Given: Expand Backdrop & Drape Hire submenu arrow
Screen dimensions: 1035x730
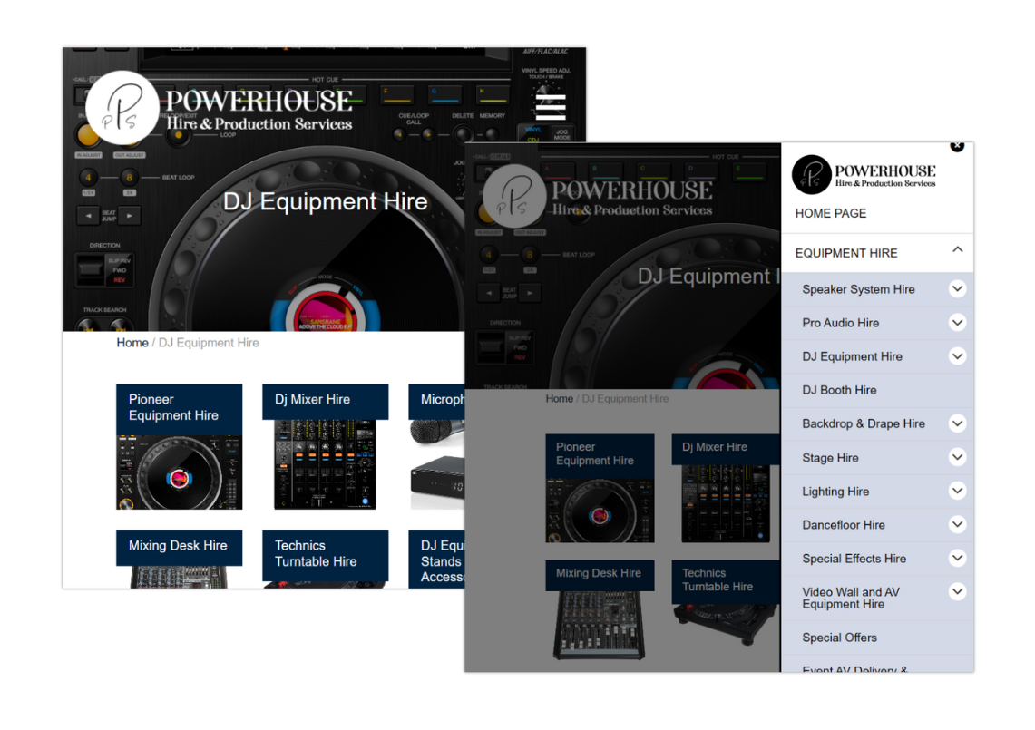Looking at the screenshot, I should coord(957,423).
